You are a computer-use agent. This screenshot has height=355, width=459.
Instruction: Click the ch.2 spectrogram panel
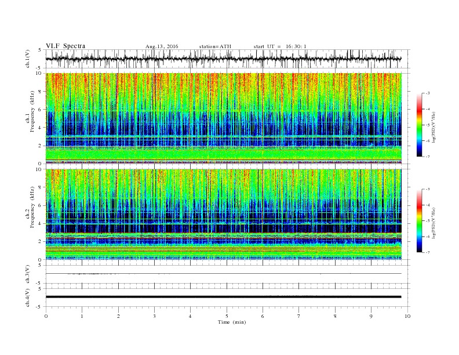coord(223,214)
